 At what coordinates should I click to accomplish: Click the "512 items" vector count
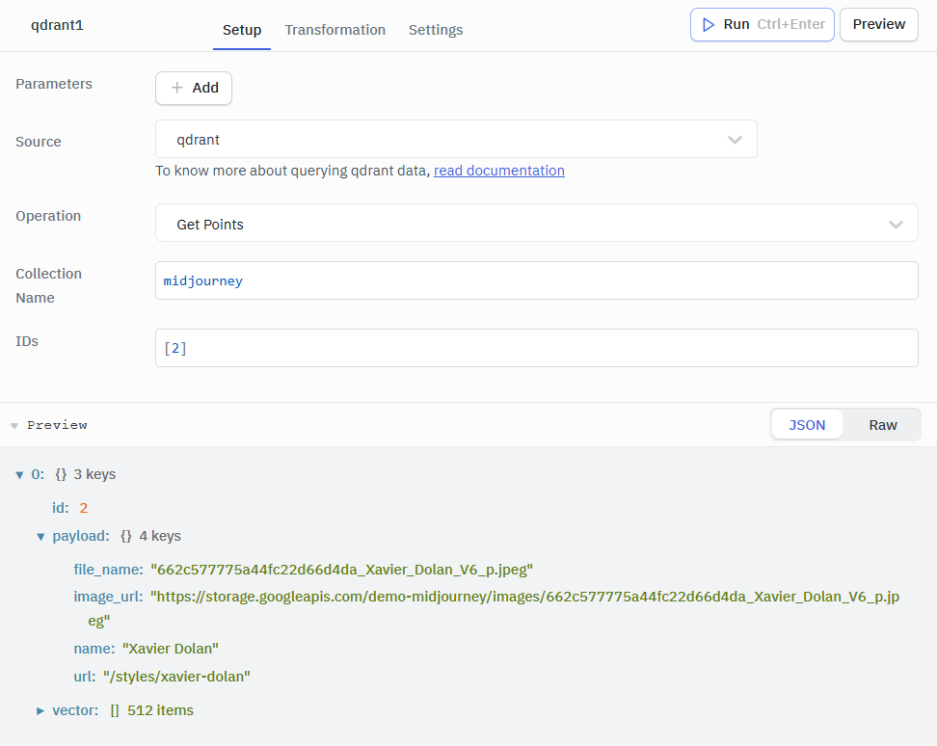click(160, 710)
